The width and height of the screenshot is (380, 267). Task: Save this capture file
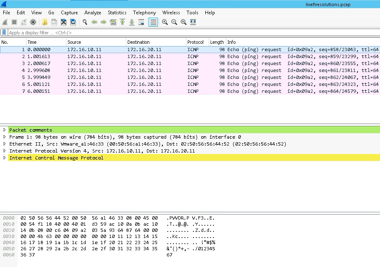54,22
